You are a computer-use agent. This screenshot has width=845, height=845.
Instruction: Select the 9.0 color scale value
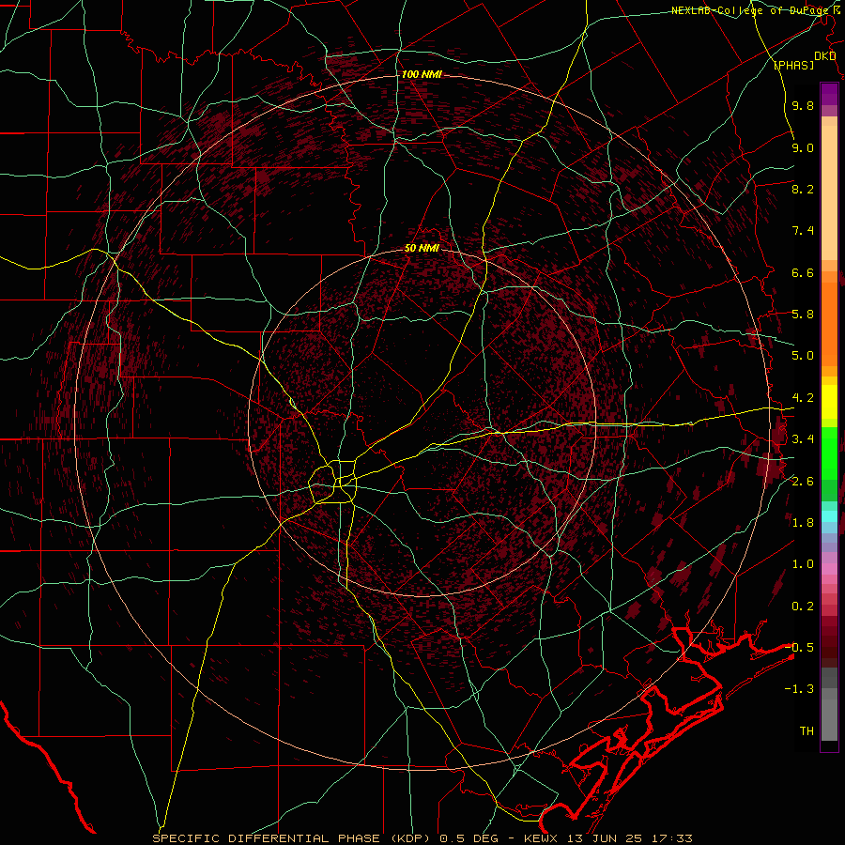pyautogui.click(x=803, y=147)
